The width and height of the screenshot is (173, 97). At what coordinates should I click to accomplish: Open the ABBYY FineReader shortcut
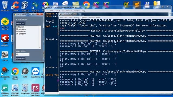tap(5, 40)
